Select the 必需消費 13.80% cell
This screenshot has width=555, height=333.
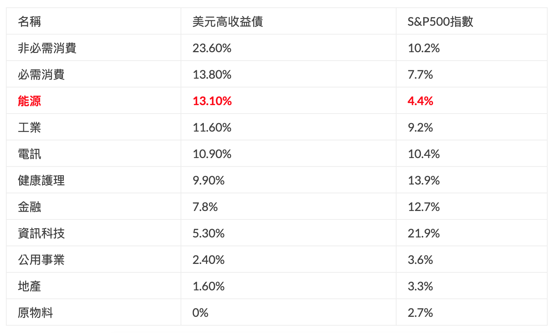click(212, 75)
